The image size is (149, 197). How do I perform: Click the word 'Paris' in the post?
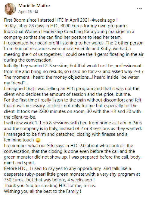tap(137, 123)
